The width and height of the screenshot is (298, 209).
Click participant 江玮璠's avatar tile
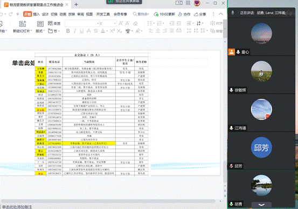[x=261, y=109]
